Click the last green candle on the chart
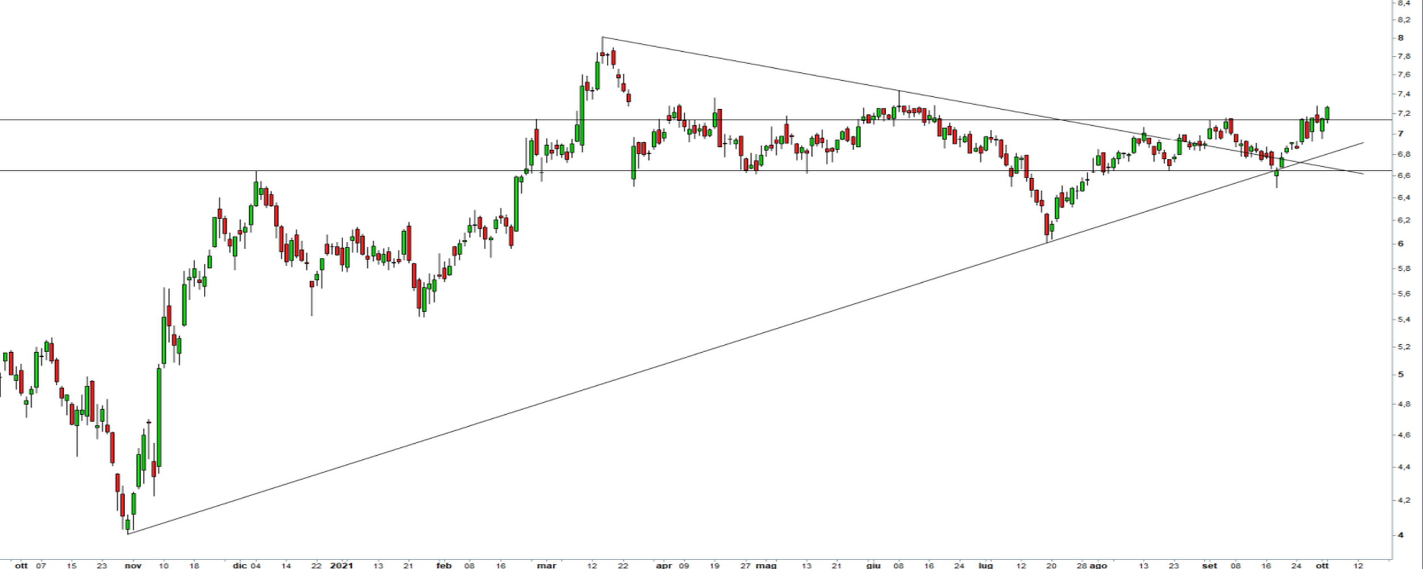The height and width of the screenshot is (569, 1423). (1327, 114)
